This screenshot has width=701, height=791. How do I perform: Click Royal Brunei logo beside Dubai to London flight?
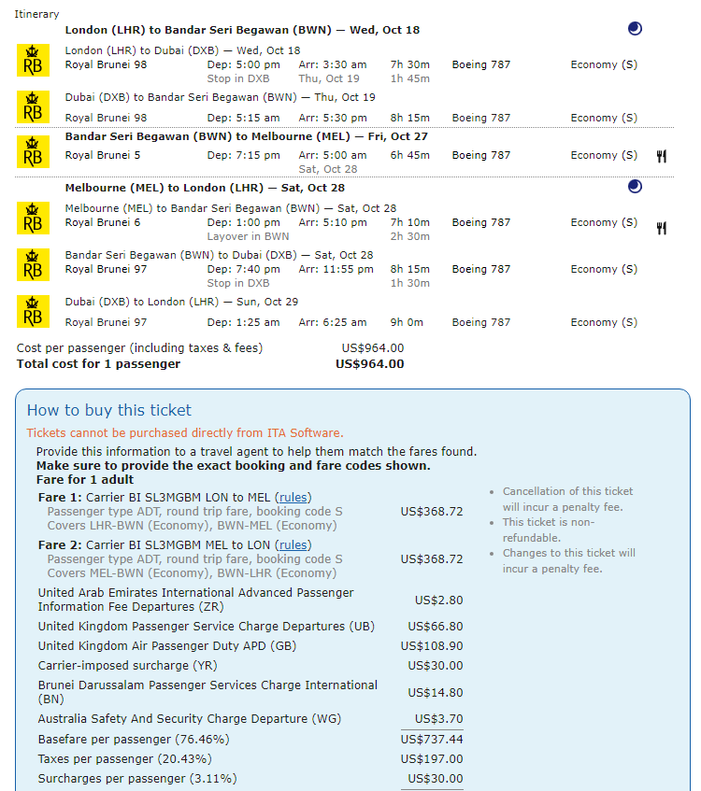(x=33, y=311)
